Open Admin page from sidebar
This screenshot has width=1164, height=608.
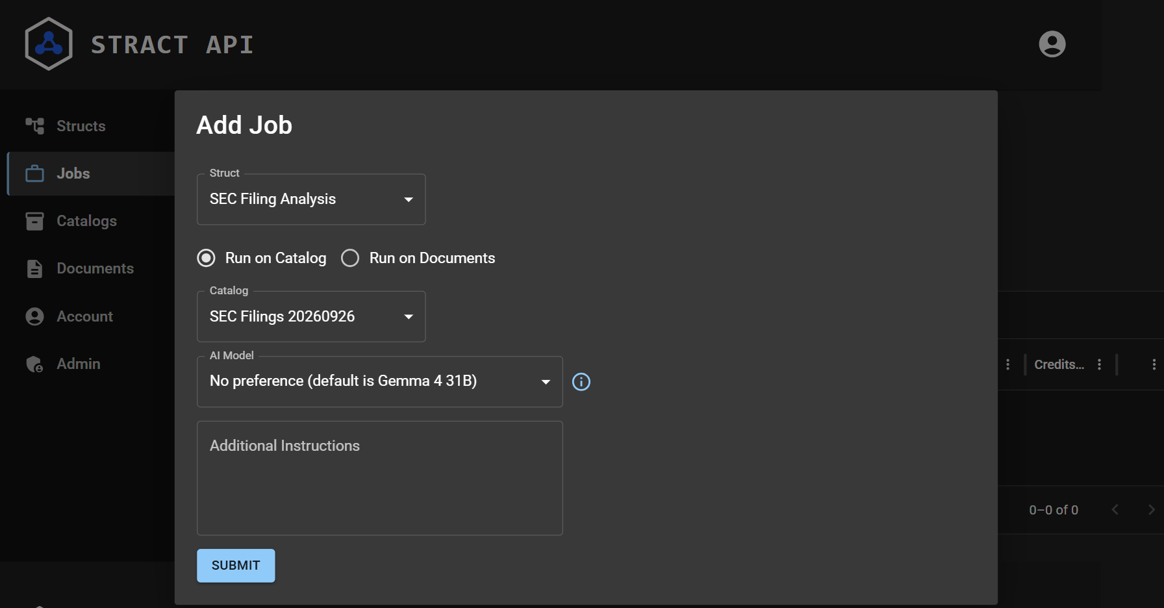(91, 364)
